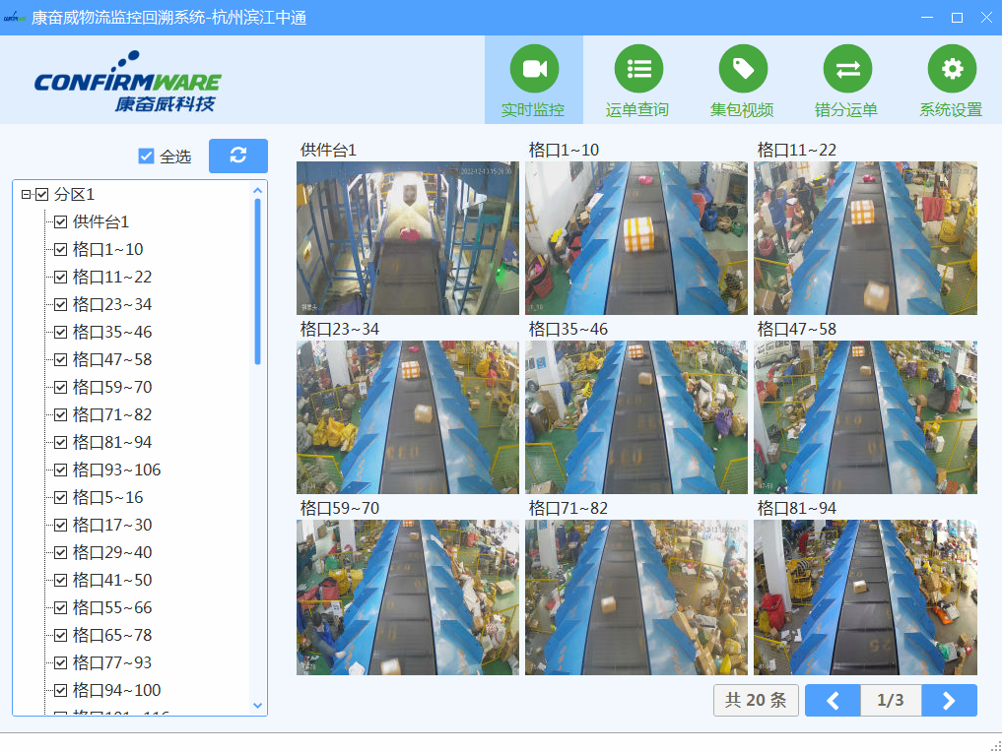Select the 格口77~93 tree item label
The height and width of the screenshot is (752, 1002).
click(x=112, y=663)
